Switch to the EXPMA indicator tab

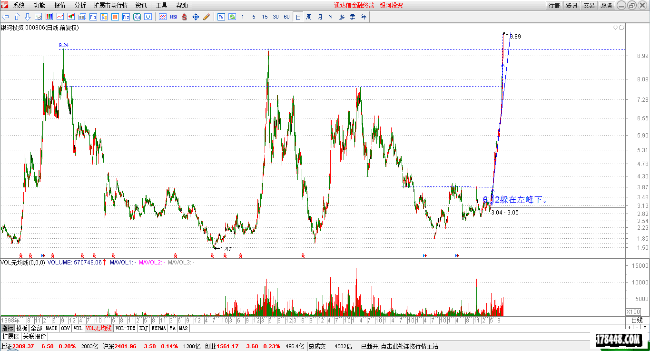(x=159, y=328)
